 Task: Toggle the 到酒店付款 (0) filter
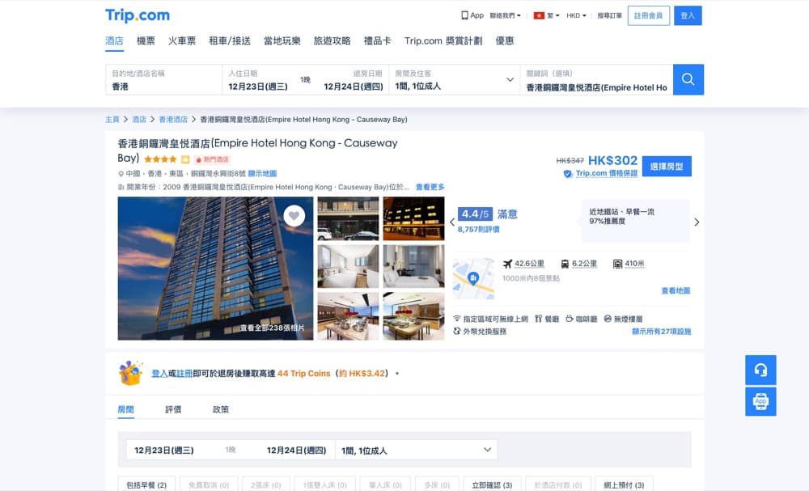click(x=557, y=485)
